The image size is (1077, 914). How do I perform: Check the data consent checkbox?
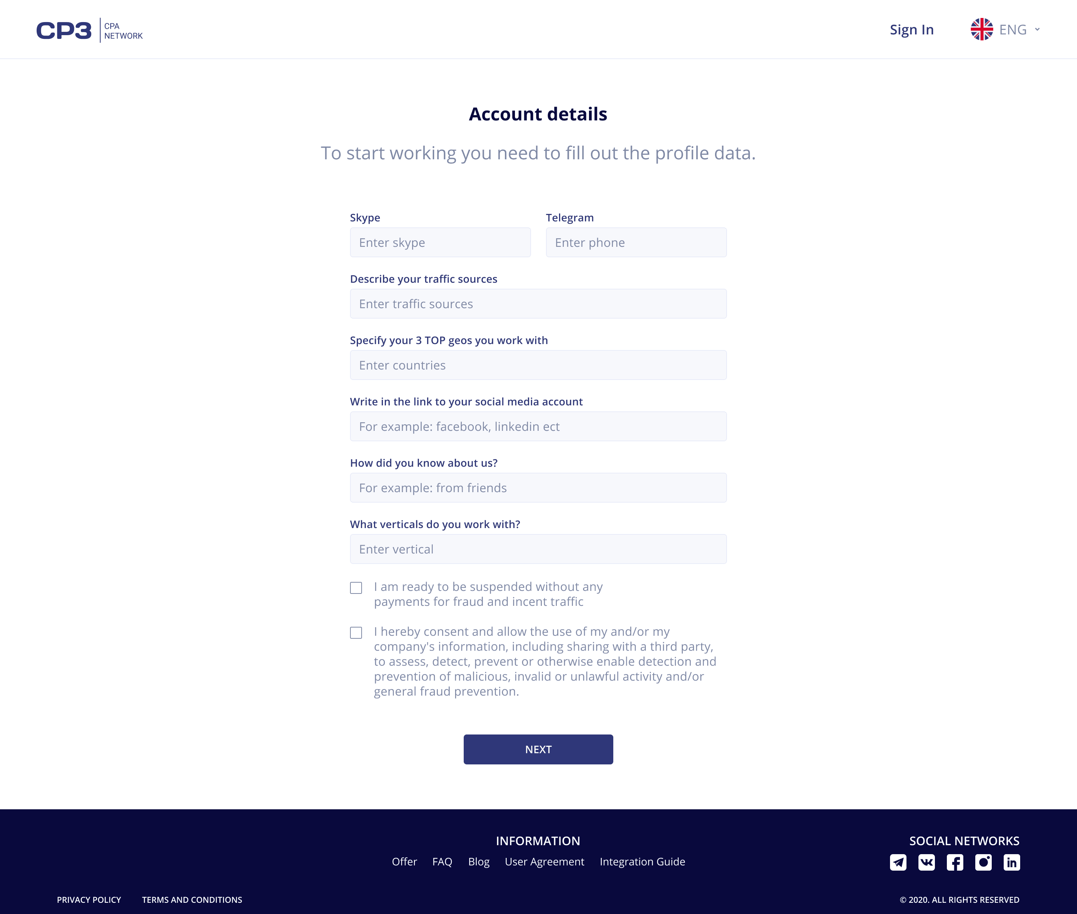pos(356,633)
